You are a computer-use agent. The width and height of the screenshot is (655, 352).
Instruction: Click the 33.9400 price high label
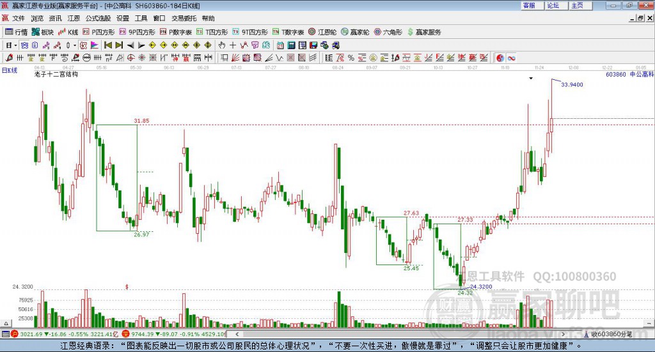tap(572, 85)
